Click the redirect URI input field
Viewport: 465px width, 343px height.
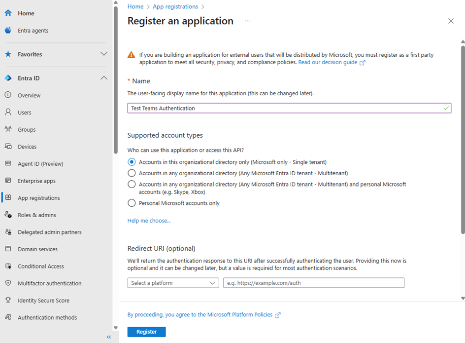[x=313, y=283]
